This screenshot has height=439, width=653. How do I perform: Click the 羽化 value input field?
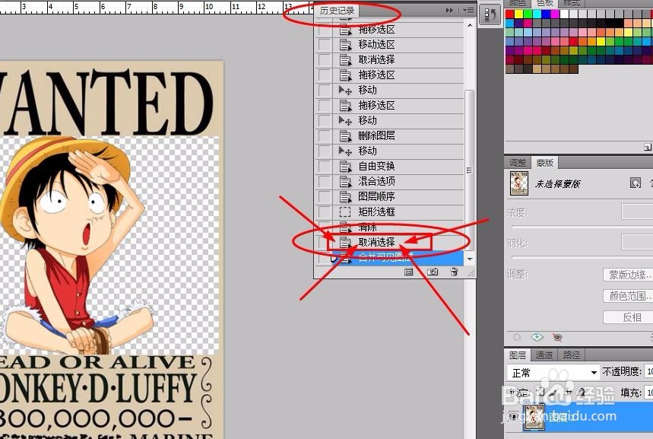tap(637, 242)
